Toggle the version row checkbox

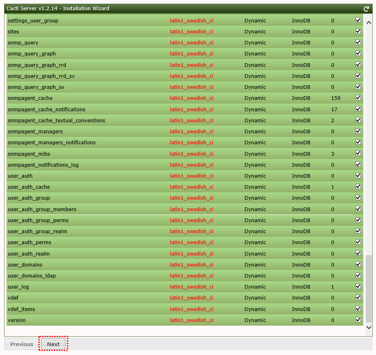pos(358,320)
